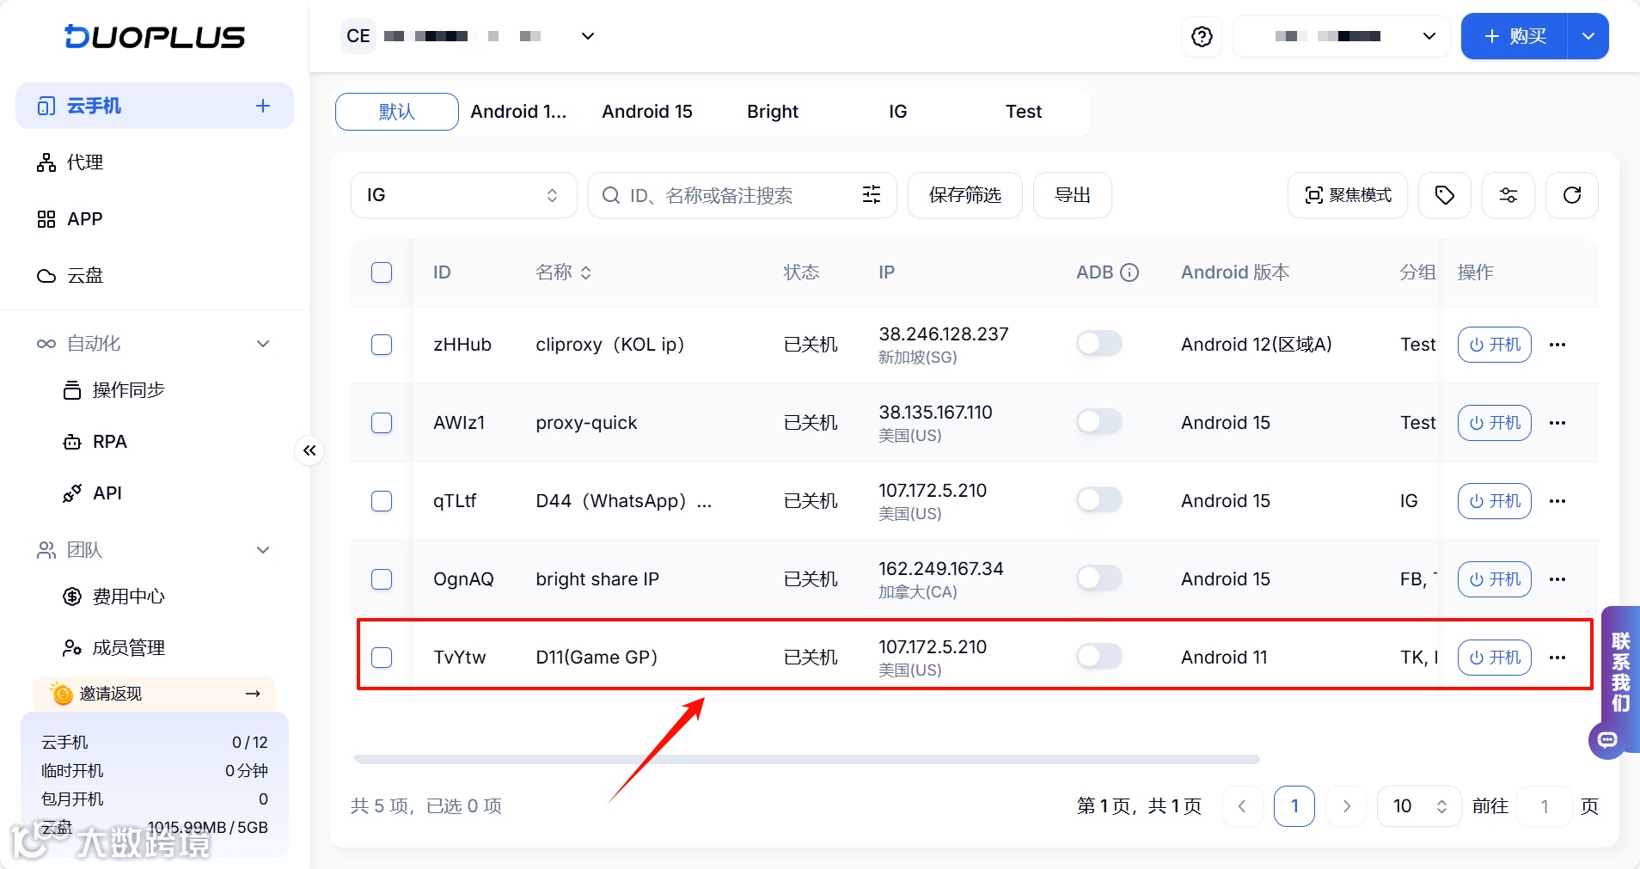This screenshot has width=1640, height=869.
Task: Focus the ID/name search field
Action: click(x=743, y=195)
